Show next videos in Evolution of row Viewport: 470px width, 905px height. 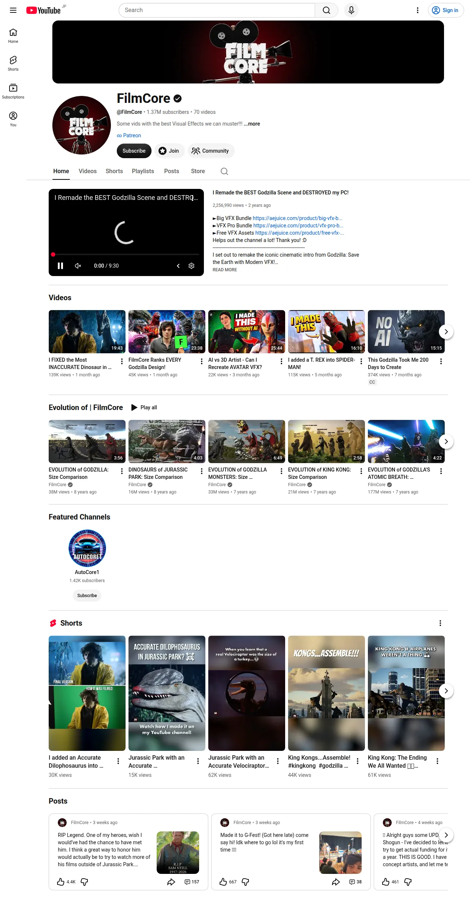(x=446, y=442)
